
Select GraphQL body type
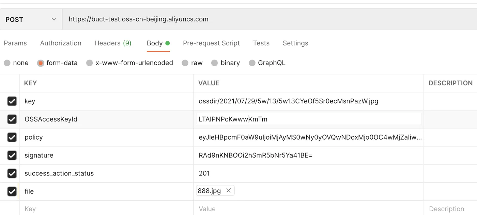[252, 63]
